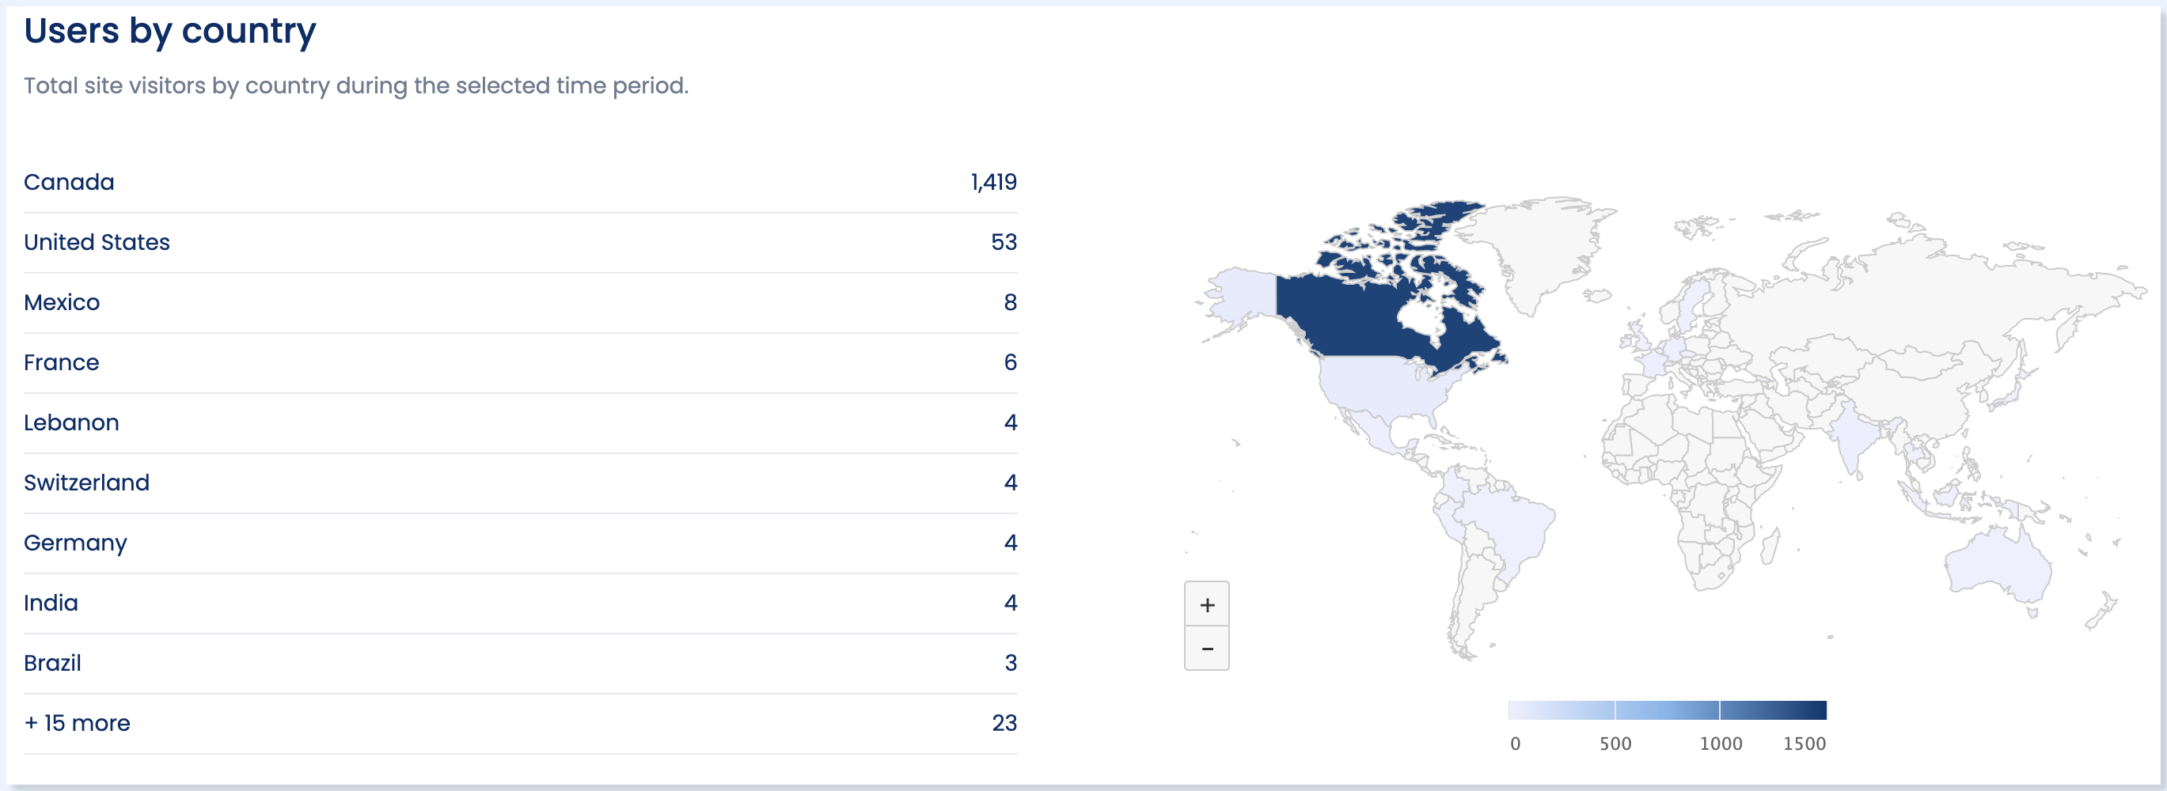Click the Switzerland country row
The width and height of the screenshot is (2167, 791).
point(520,483)
